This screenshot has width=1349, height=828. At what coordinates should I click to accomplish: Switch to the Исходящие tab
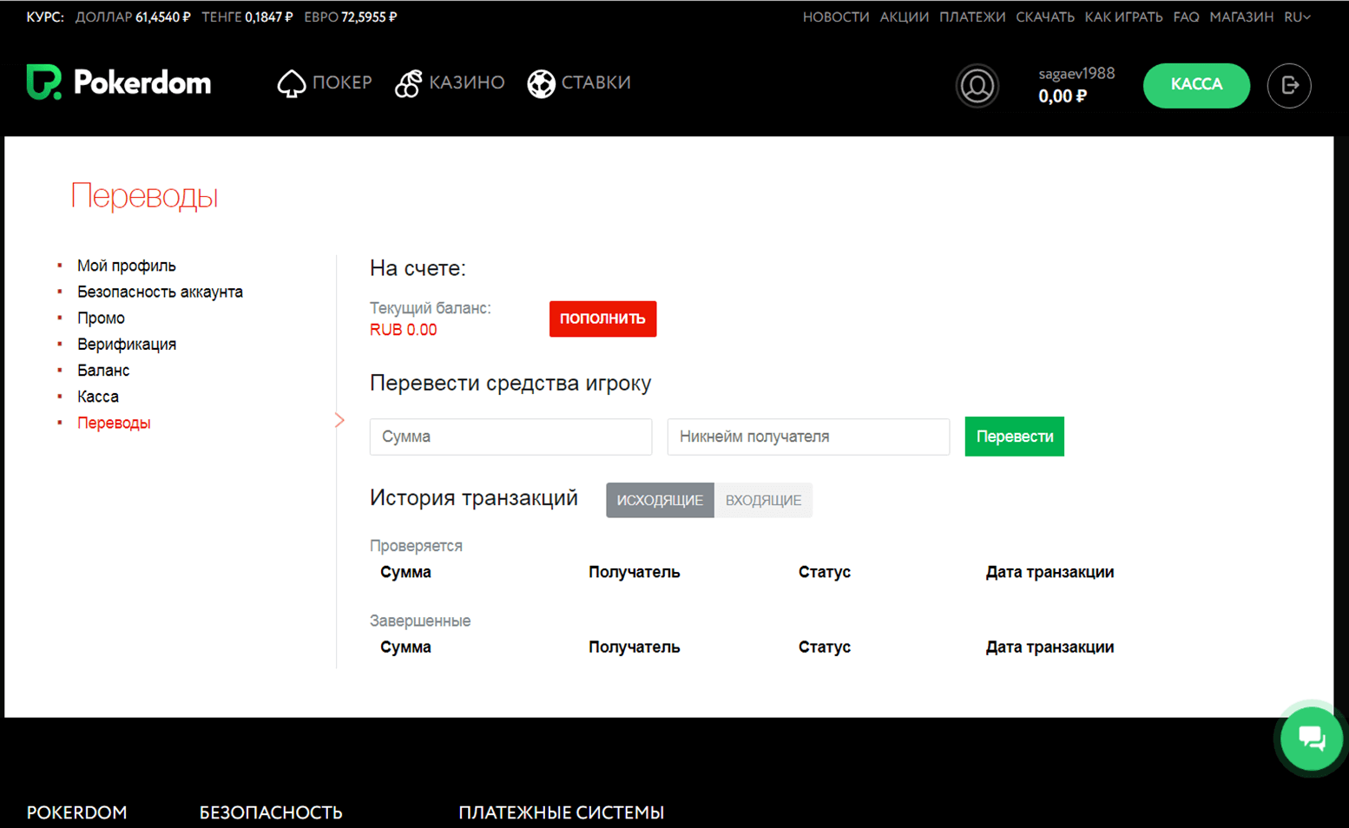tap(660, 500)
